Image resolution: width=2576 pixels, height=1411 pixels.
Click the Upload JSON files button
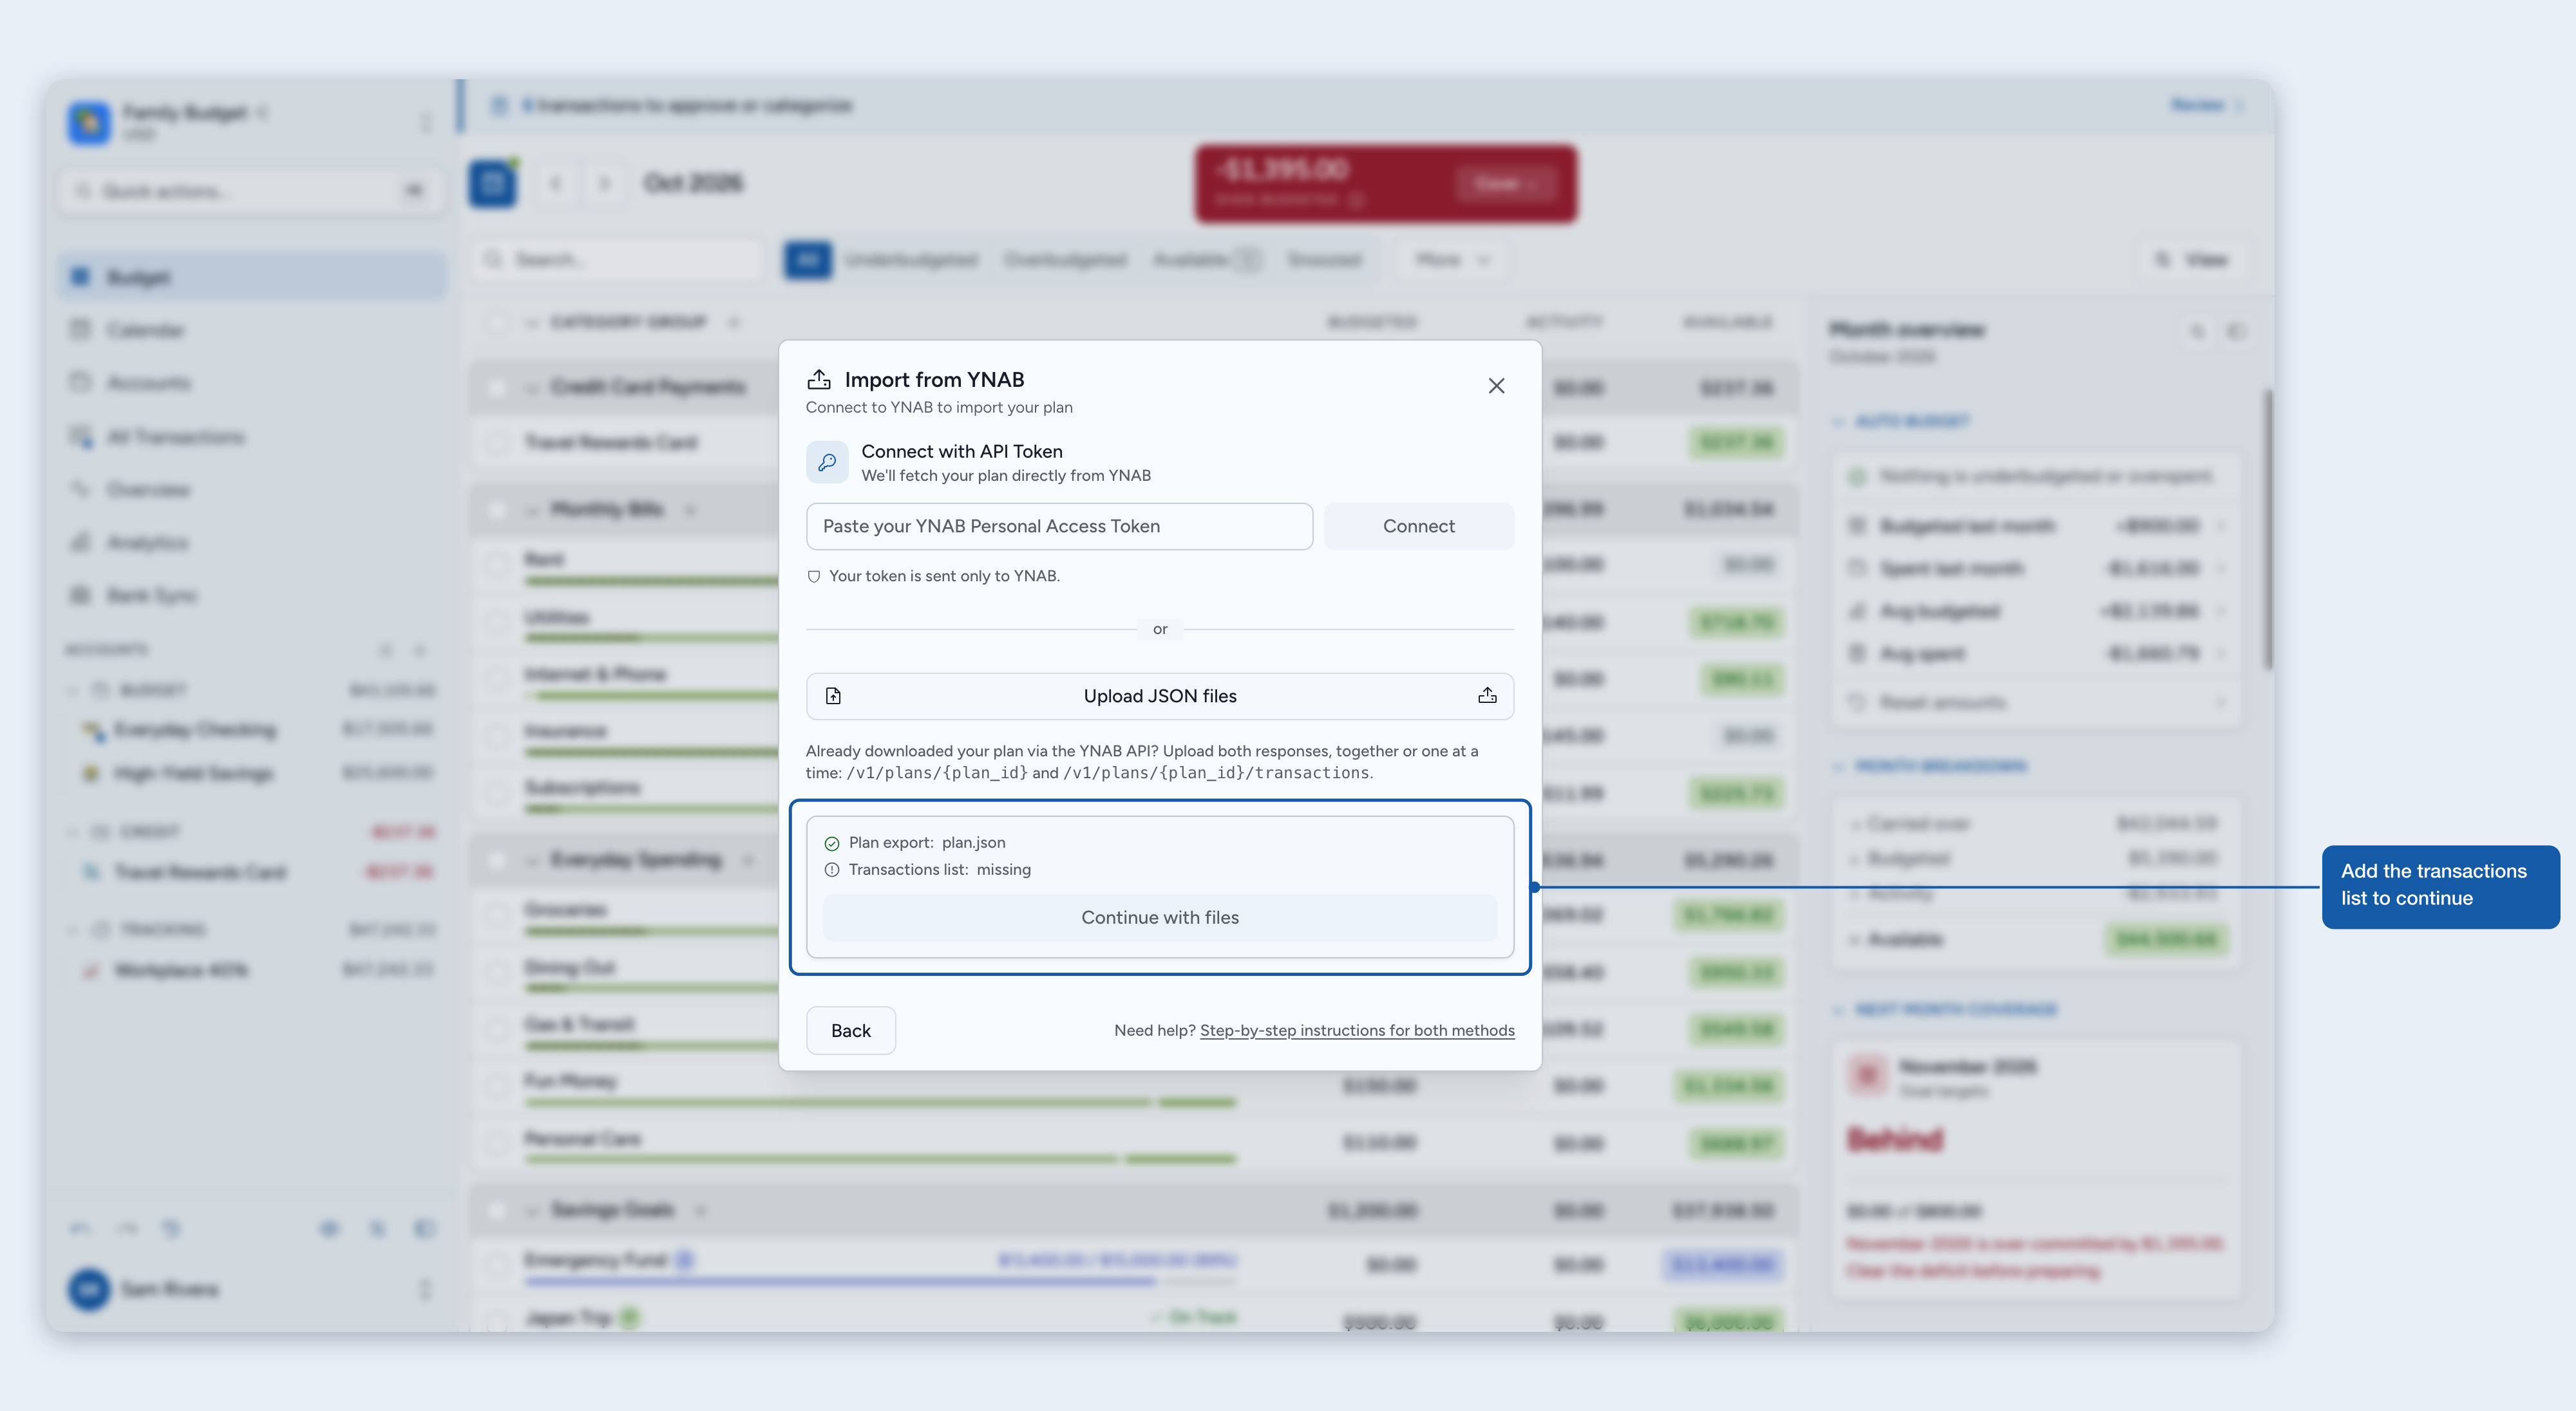click(x=1160, y=696)
